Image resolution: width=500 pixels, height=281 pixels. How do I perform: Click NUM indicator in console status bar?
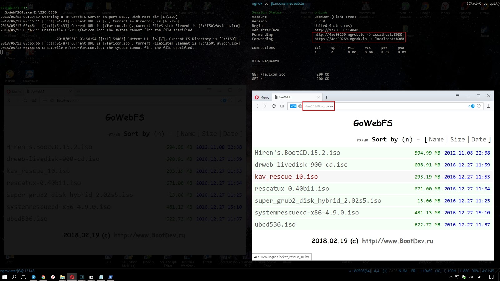point(403,271)
